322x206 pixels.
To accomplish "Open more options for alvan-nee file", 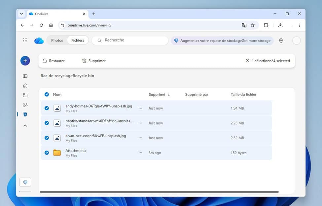I will click(x=140, y=138).
